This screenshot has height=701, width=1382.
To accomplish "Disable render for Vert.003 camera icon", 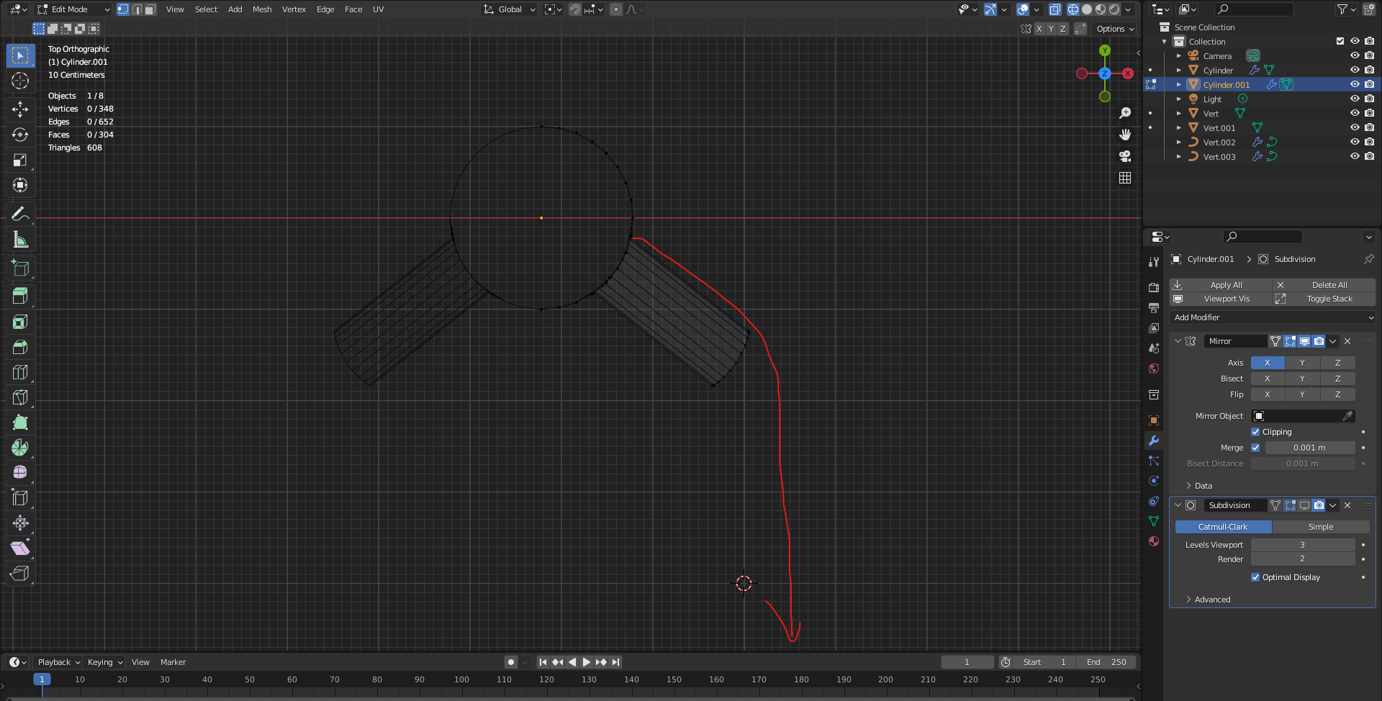I will coord(1369,156).
